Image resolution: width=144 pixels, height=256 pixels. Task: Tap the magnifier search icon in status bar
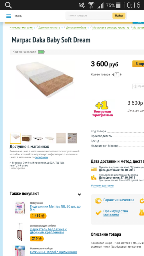(8, 5)
